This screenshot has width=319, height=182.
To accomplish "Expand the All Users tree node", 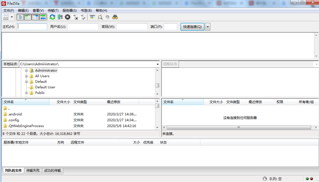I will (26, 76).
